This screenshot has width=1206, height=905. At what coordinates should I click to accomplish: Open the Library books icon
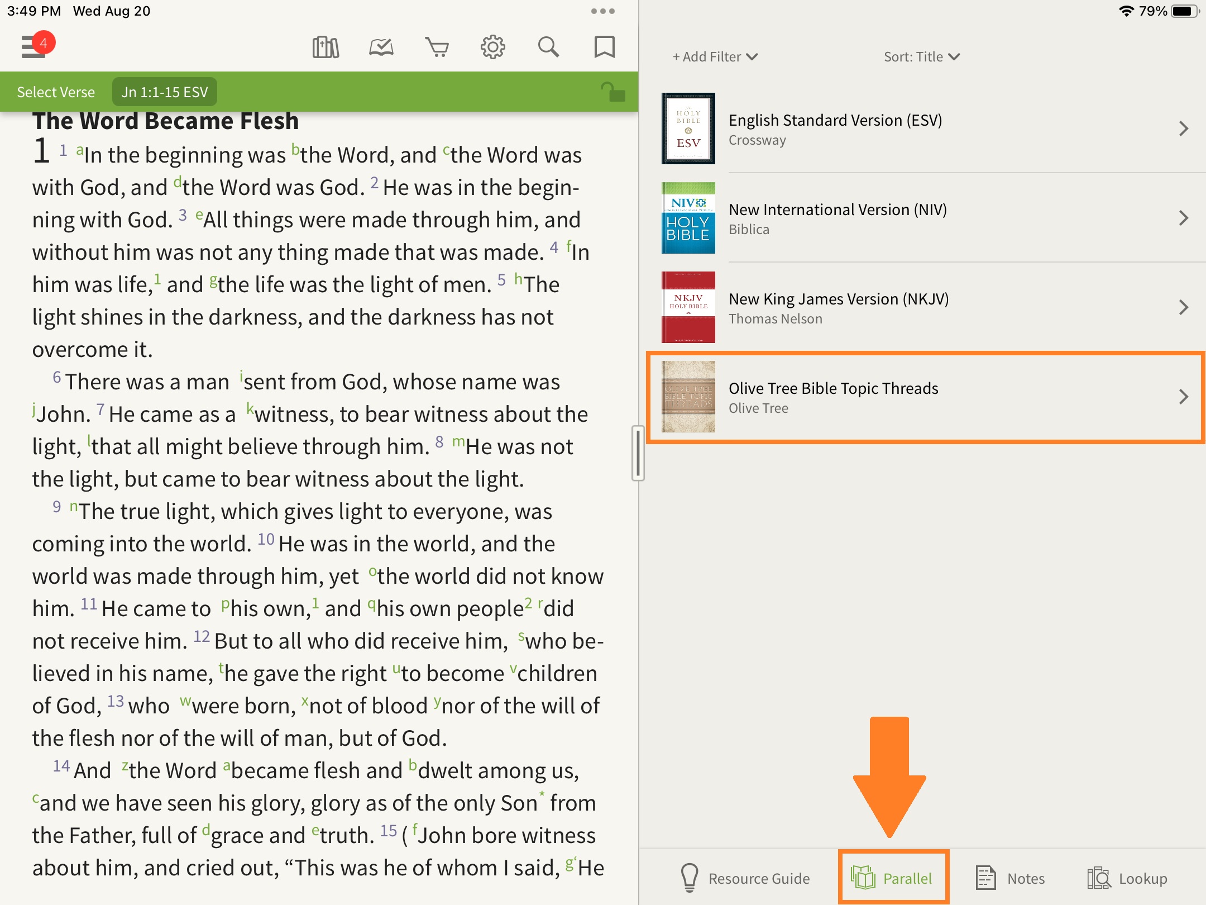click(326, 47)
